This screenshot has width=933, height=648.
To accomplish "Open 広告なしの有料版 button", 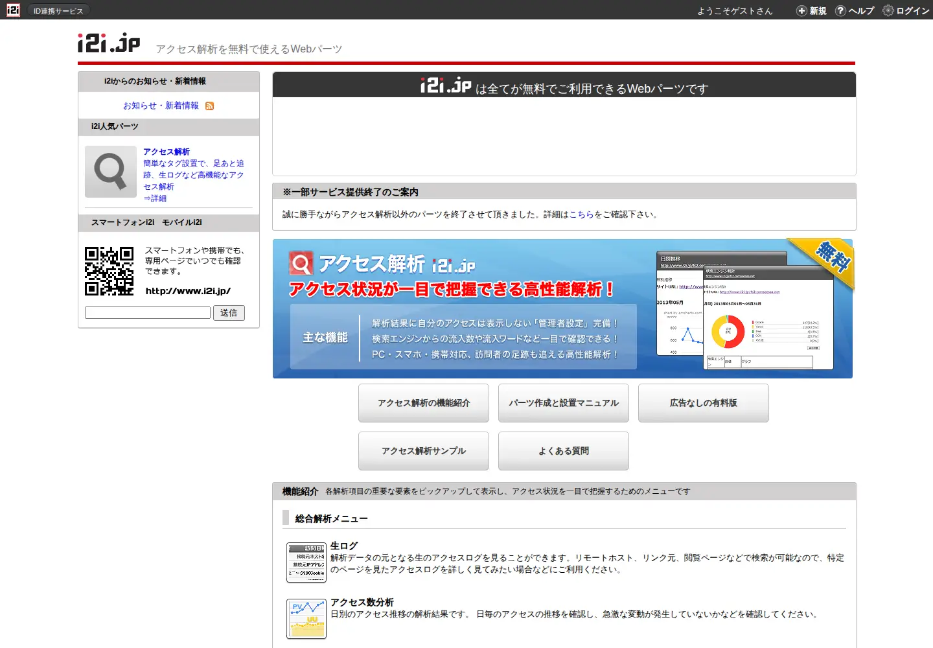I will 704,403.
